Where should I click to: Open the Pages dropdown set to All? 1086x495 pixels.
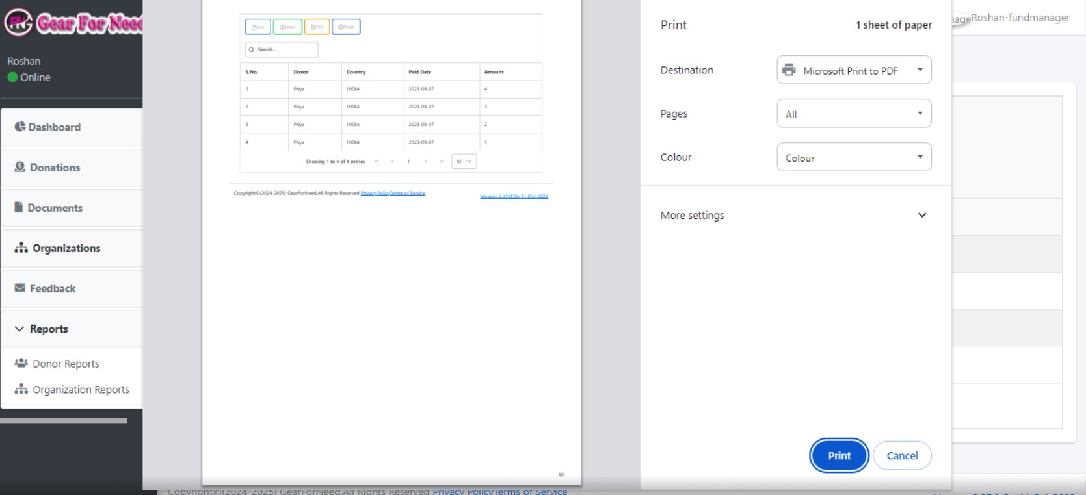pyautogui.click(x=854, y=114)
